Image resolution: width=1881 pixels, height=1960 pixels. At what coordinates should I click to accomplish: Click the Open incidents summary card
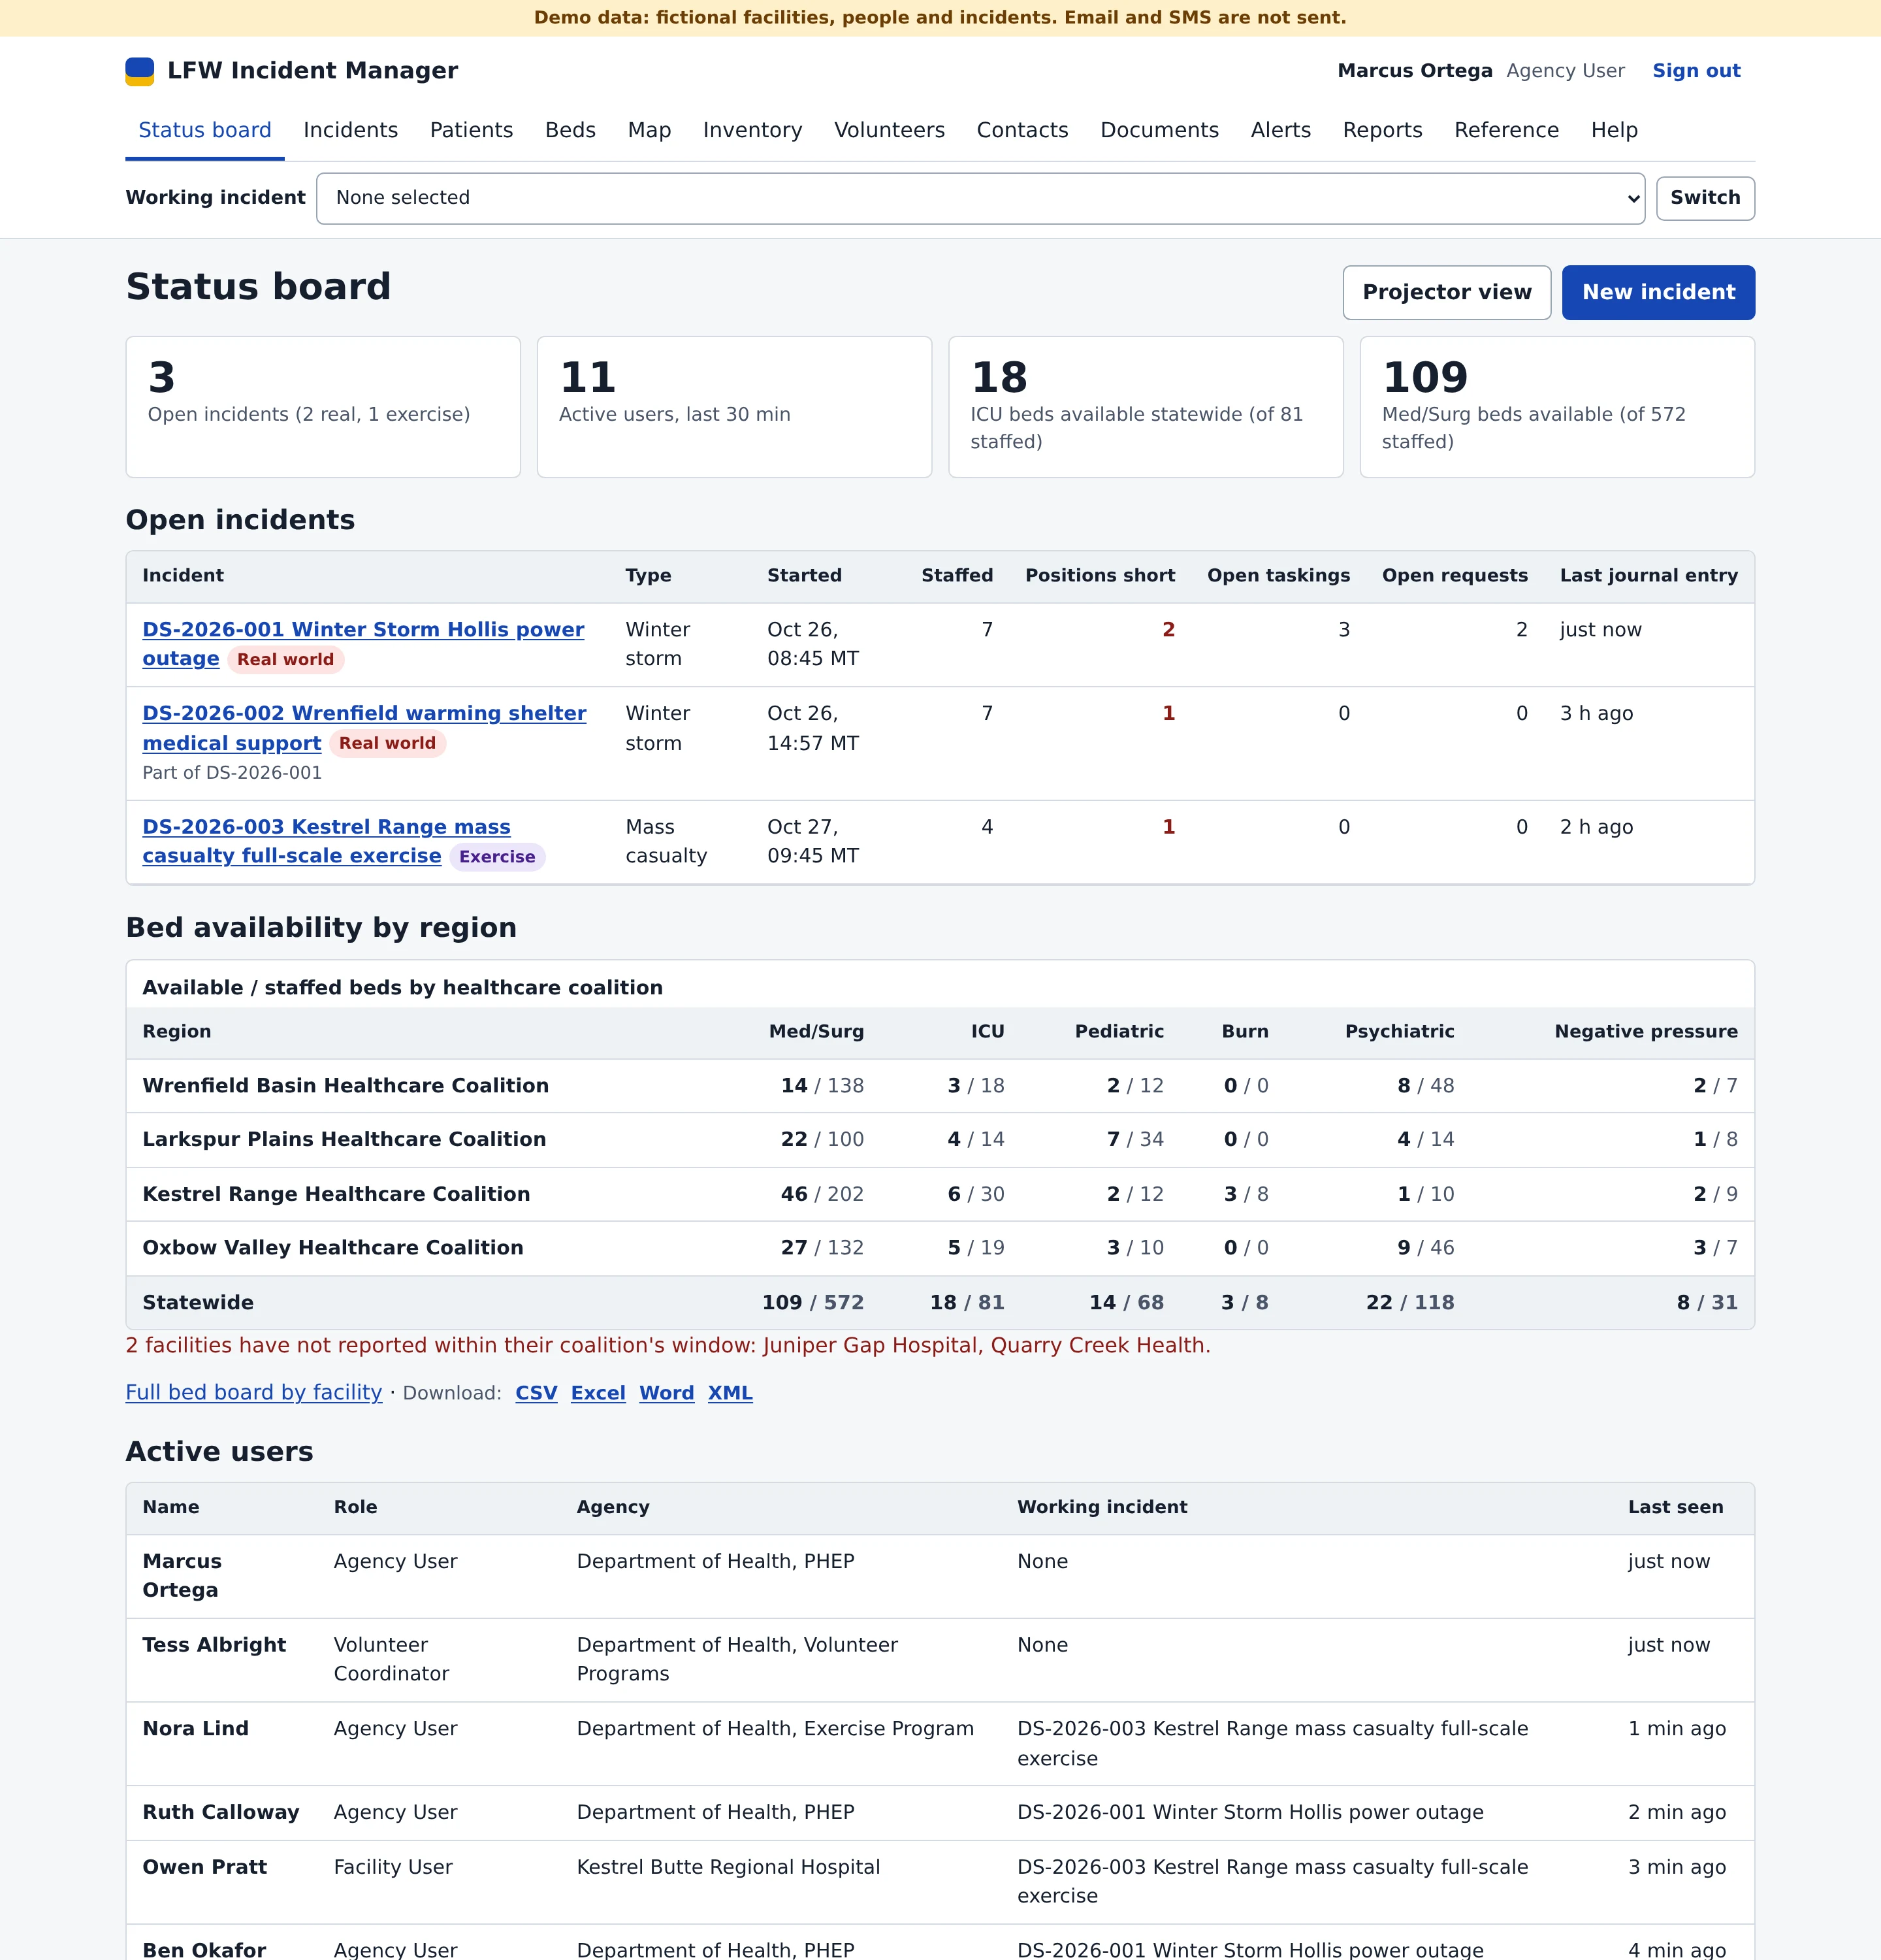pyautogui.click(x=323, y=407)
